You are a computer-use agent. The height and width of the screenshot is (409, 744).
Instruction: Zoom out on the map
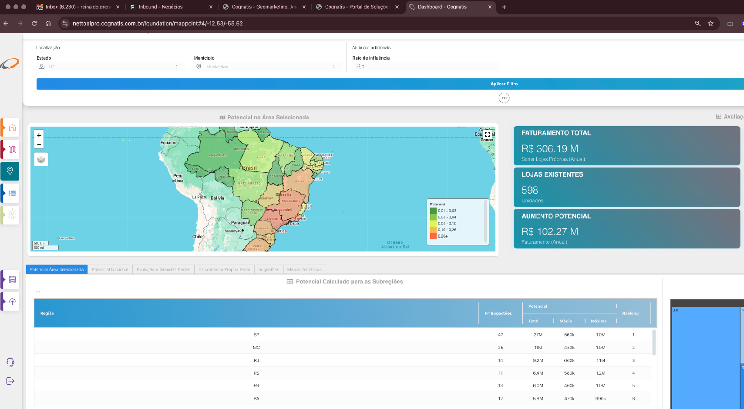coord(39,144)
